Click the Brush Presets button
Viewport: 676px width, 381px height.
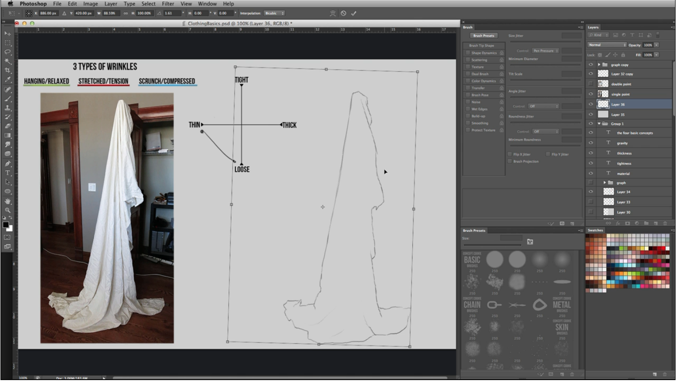point(483,36)
